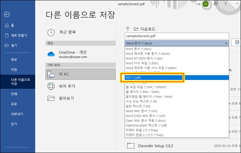
Task: Choose OpenDocument 텍스트 (*.odt)
Action: (177, 125)
